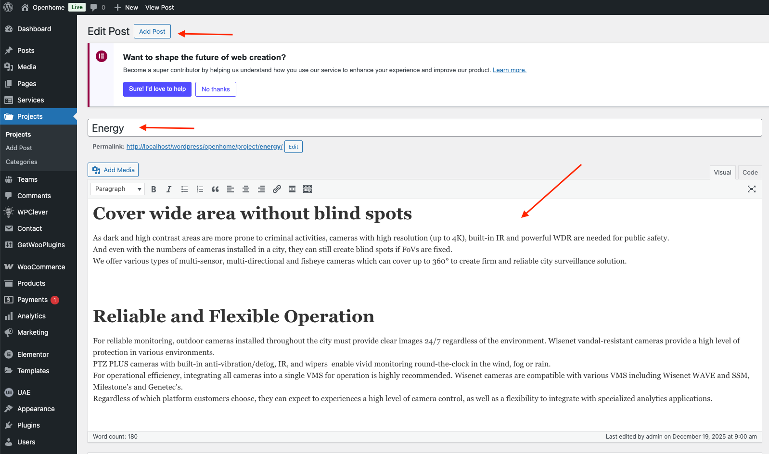Toggle bold formatting in editor toolbar

click(x=154, y=189)
